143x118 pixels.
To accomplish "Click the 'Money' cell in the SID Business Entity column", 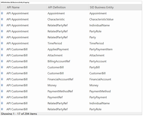I will coord(94,85).
